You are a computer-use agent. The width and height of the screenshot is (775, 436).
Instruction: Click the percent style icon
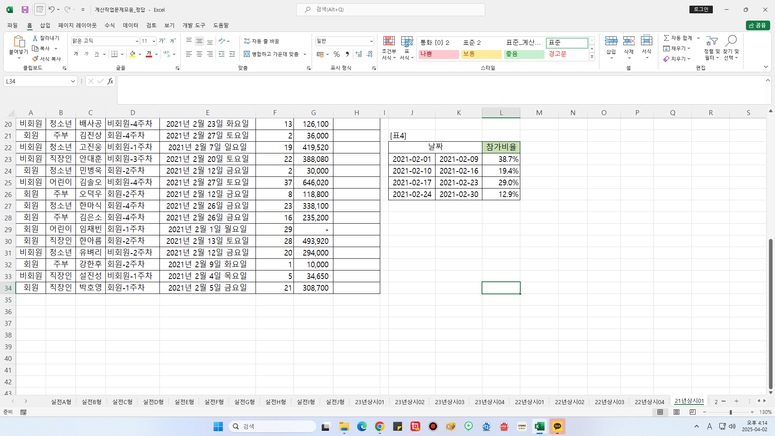coord(336,54)
